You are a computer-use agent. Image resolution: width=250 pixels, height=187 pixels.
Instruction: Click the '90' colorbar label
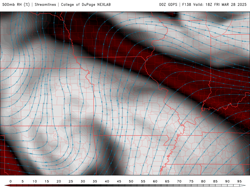(227, 181)
